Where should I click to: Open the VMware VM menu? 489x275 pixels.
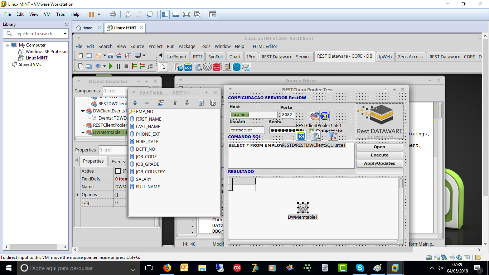[47, 14]
